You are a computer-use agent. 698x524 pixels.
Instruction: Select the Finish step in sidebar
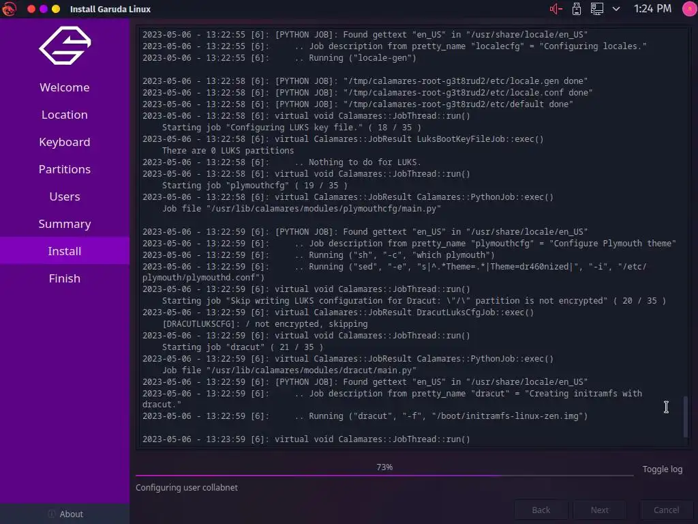[x=65, y=278]
